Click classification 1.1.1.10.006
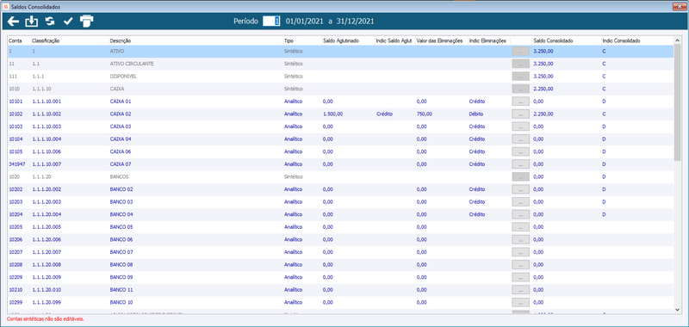 [47, 151]
